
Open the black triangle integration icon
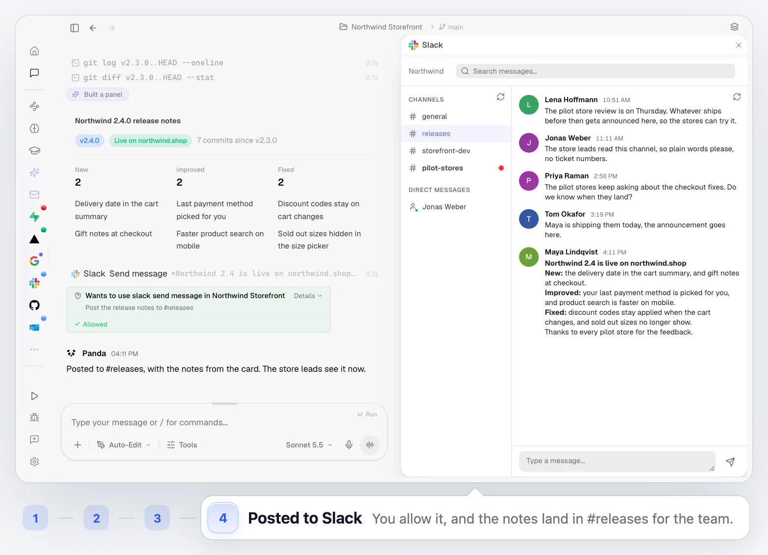pos(34,239)
